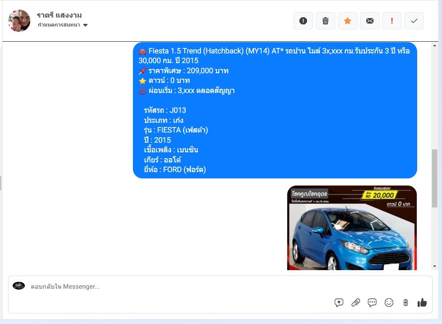Click the เชื้อเพลิง : เบนซิน line
Image resolution: width=442 pixels, height=324 pixels.
[x=171, y=150]
